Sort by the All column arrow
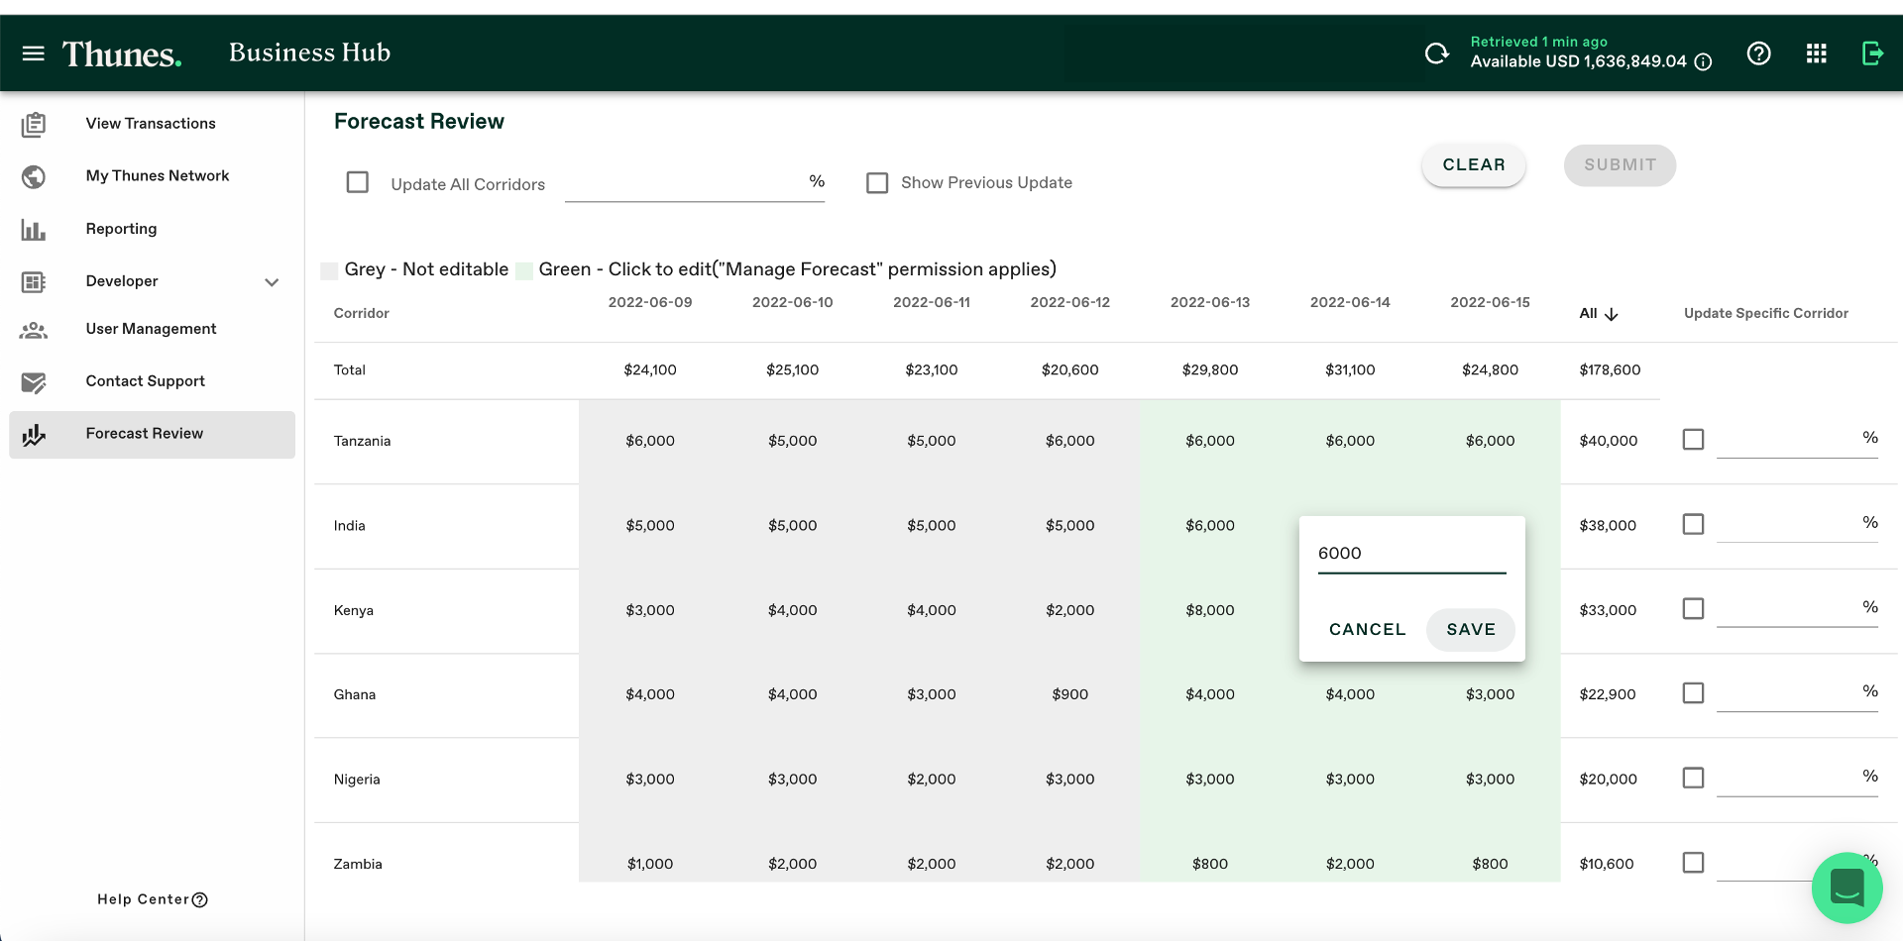 tap(1611, 314)
